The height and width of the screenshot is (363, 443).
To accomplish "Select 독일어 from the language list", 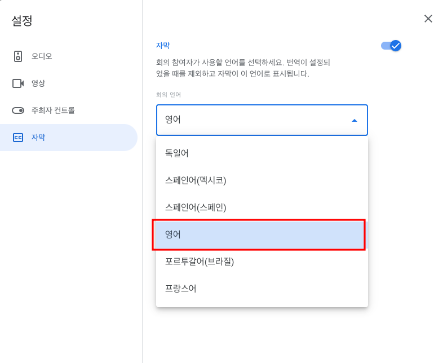I will pos(262,153).
